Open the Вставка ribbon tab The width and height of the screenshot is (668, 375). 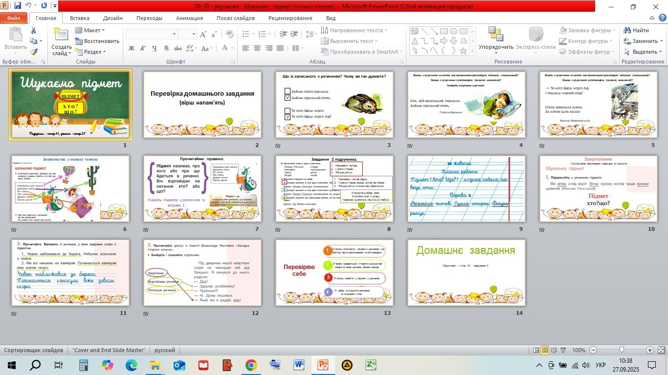[x=79, y=18]
